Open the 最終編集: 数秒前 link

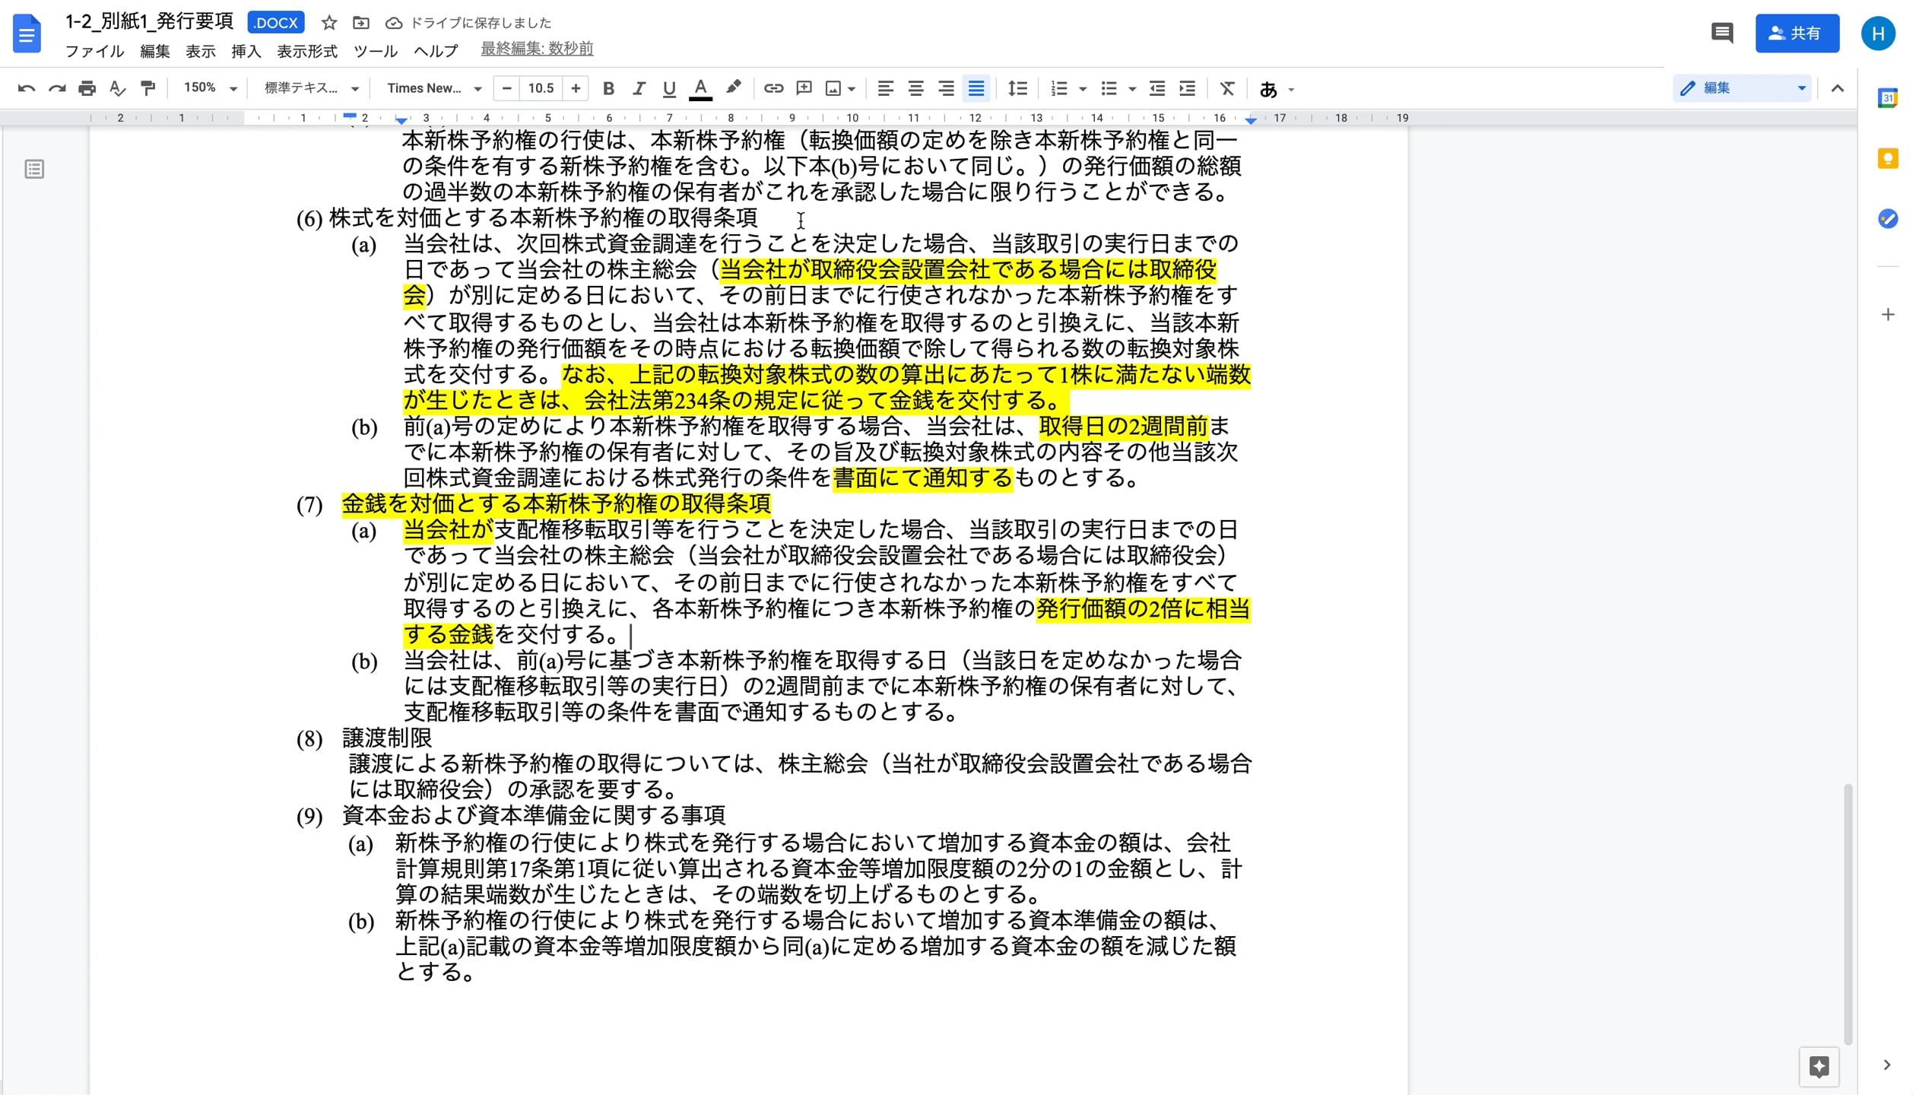pos(537,49)
